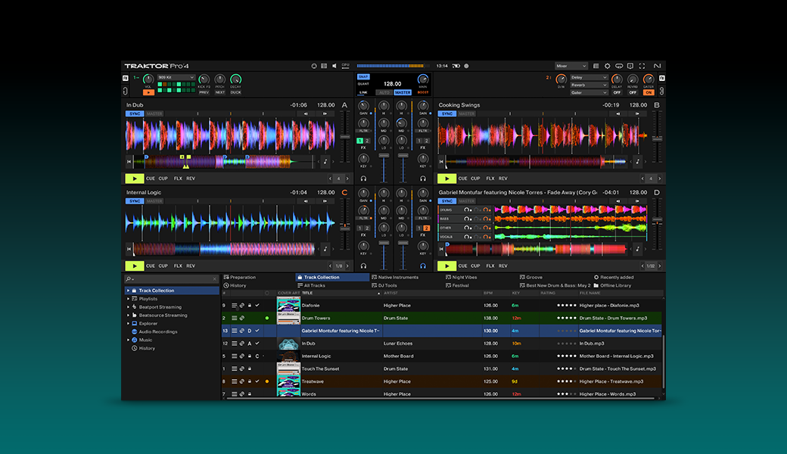Click Beatport Streaming icon in browser tree
787x454 pixels.
[x=135, y=307]
